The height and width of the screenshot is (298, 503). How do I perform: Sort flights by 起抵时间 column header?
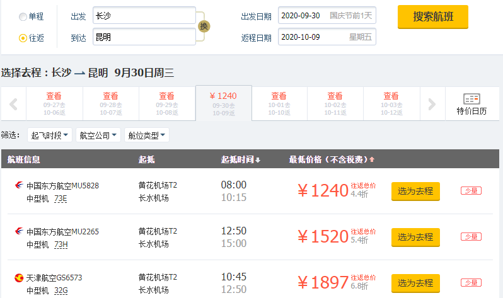click(x=240, y=159)
